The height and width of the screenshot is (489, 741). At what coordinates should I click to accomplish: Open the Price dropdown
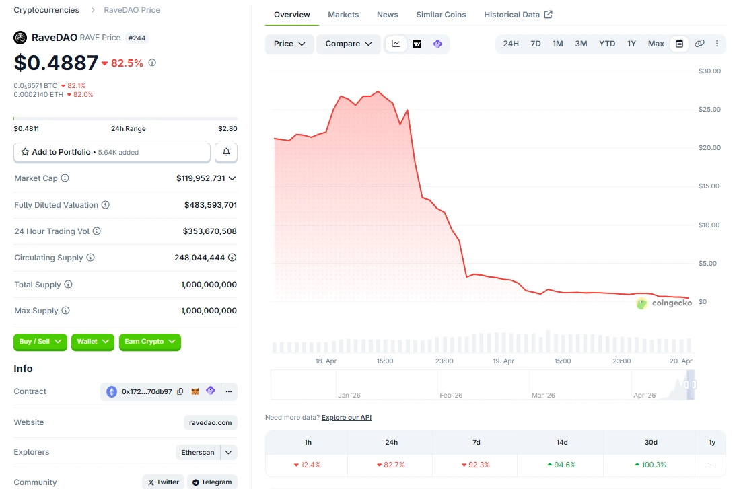pyautogui.click(x=289, y=44)
